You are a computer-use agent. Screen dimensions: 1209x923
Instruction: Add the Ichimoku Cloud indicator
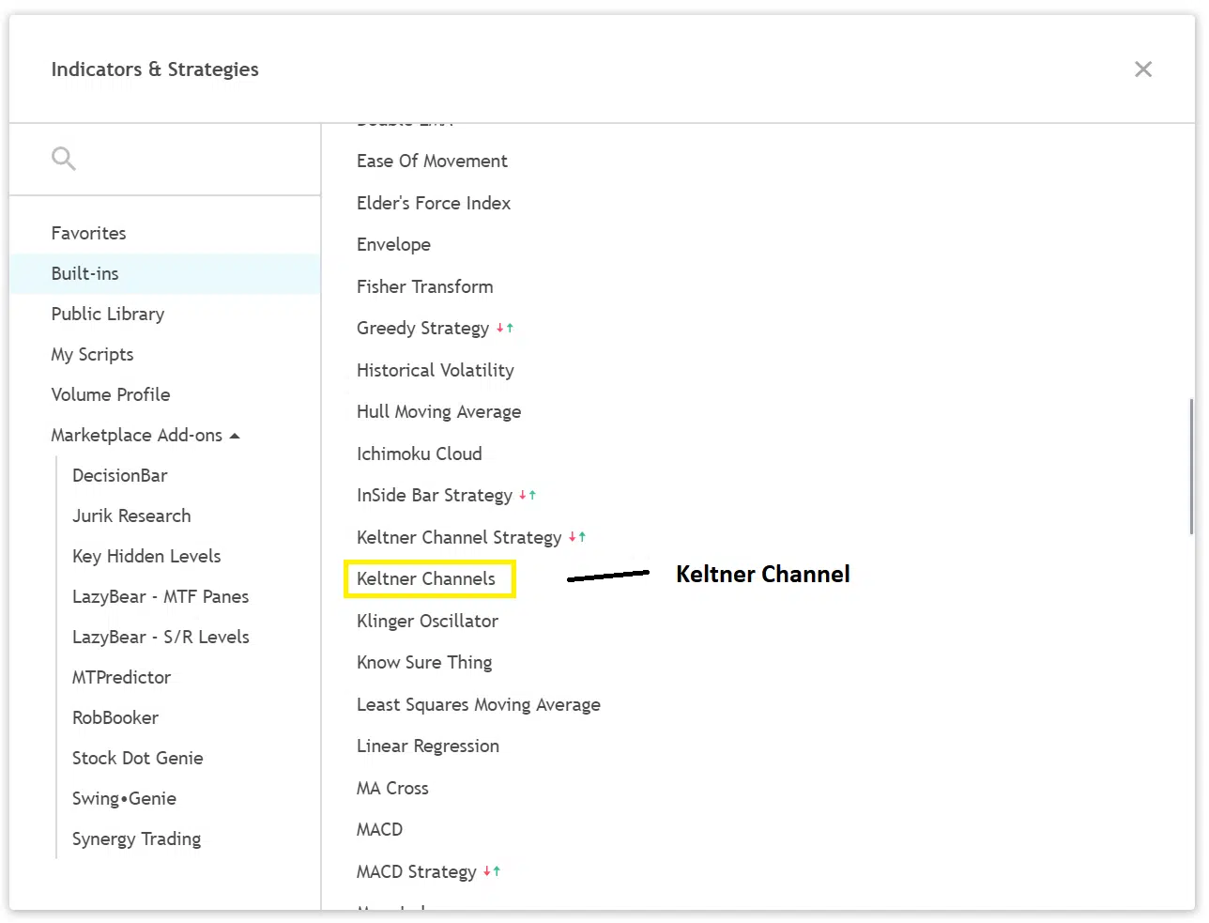(420, 454)
